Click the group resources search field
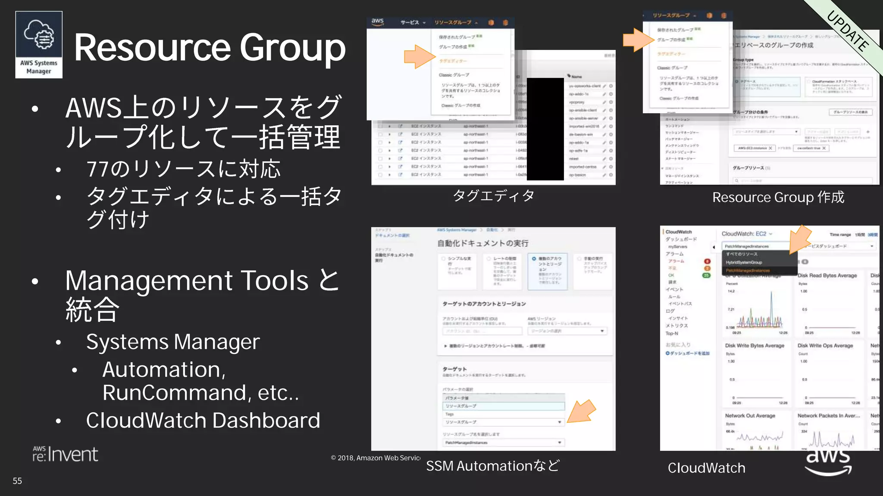Image resolution: width=883 pixels, height=496 pixels. pos(802,180)
